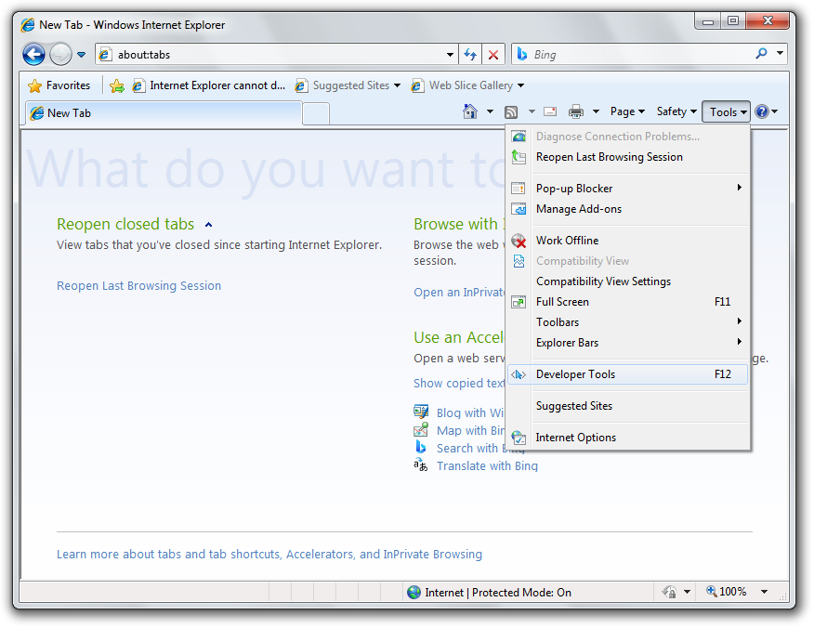Viewport: 814px width, 628px height.
Task: Click Learn more about tabs link
Action: tap(269, 555)
